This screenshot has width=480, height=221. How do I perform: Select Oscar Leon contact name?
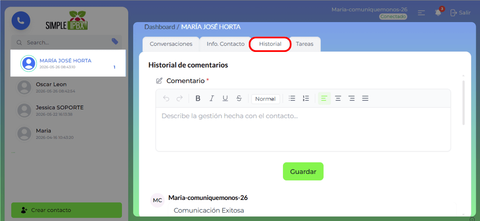(x=51, y=85)
